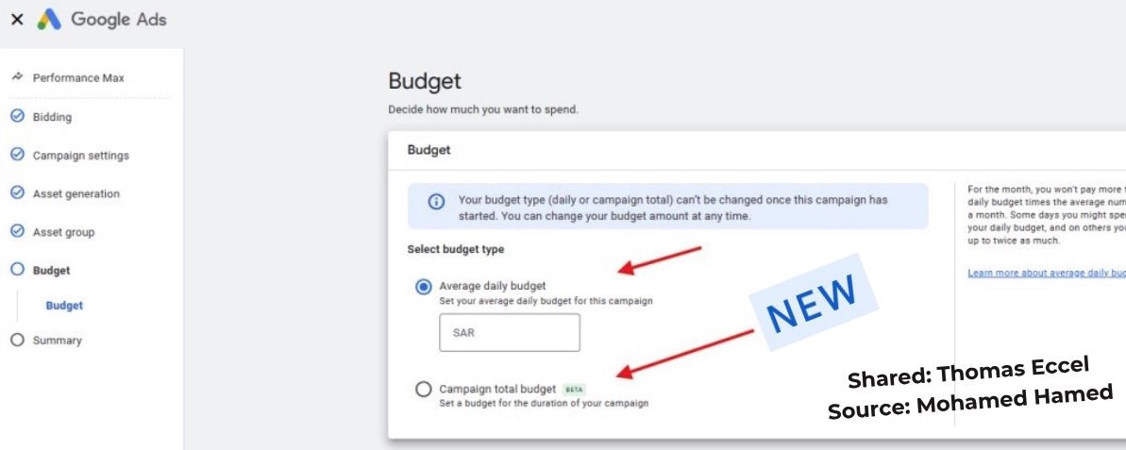
Task: Click the Asset generation checkmark icon
Action: coord(17,193)
